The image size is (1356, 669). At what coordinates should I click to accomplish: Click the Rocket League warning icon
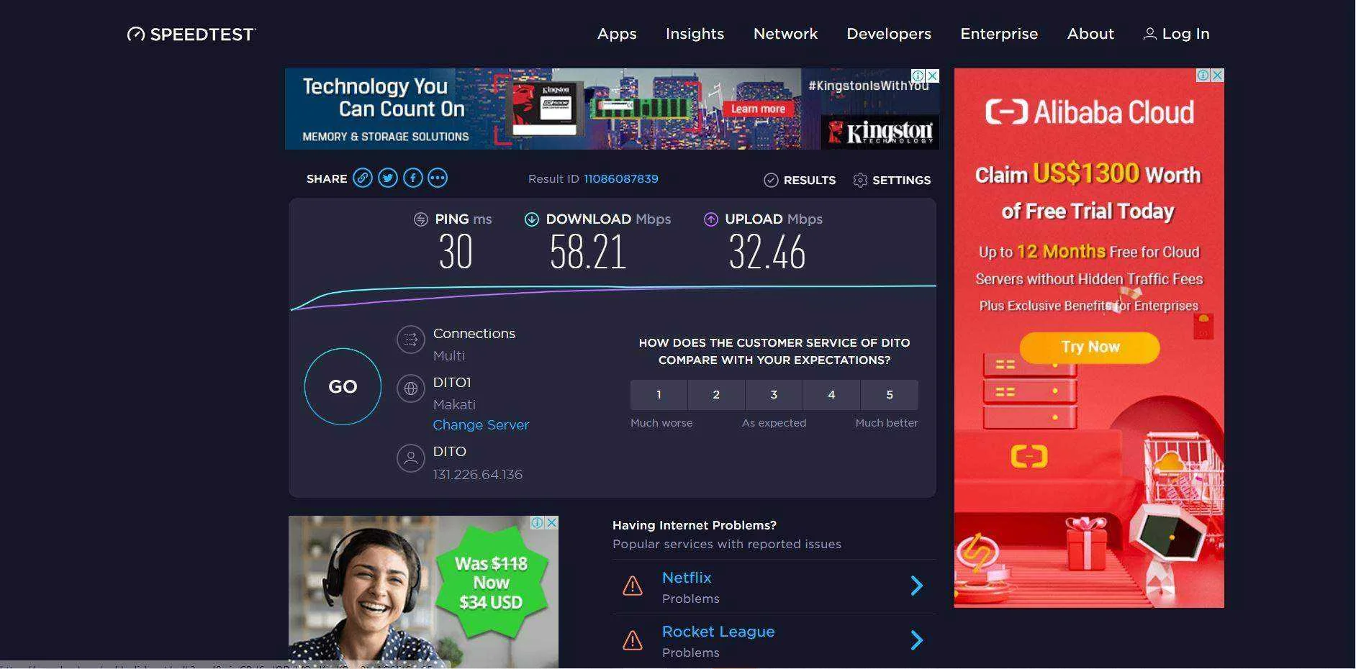tap(633, 640)
